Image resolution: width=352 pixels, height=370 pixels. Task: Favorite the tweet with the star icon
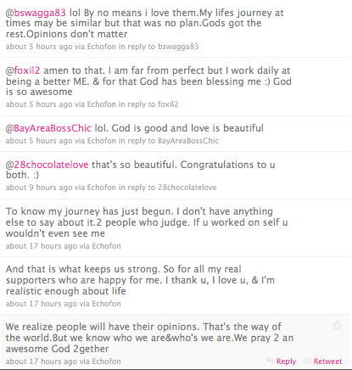click(x=337, y=325)
